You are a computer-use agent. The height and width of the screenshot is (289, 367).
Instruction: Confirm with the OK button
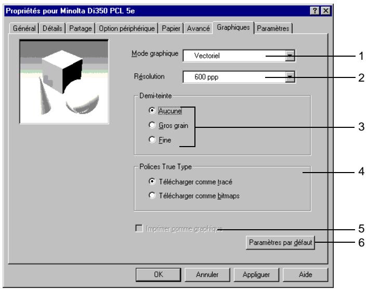(x=158, y=274)
